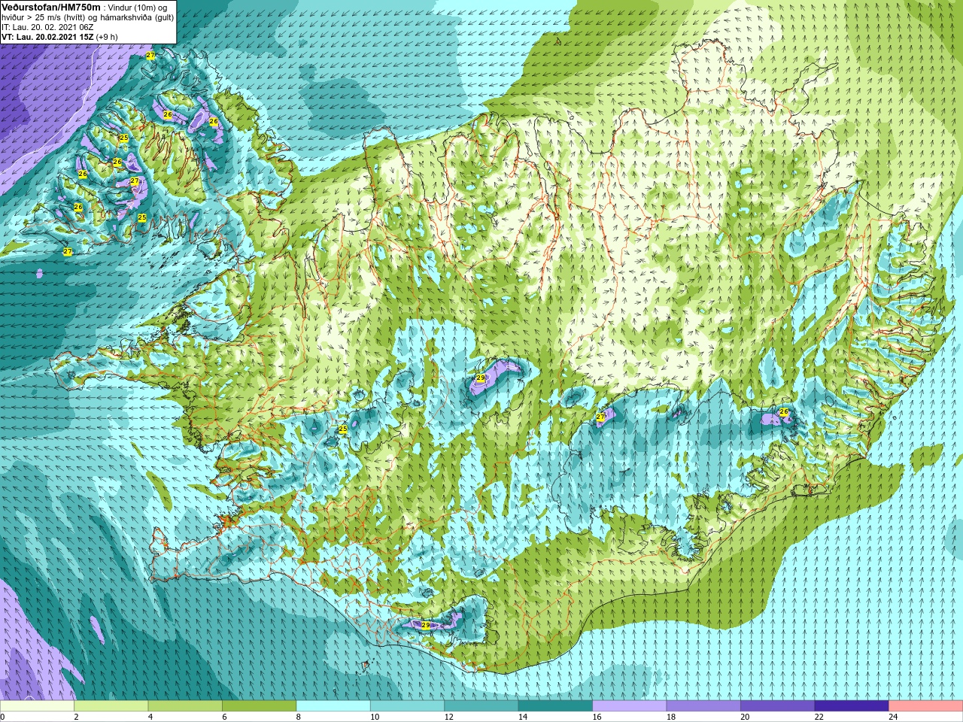Pick the aqua 10–12 m/s color bar segment

point(408,706)
